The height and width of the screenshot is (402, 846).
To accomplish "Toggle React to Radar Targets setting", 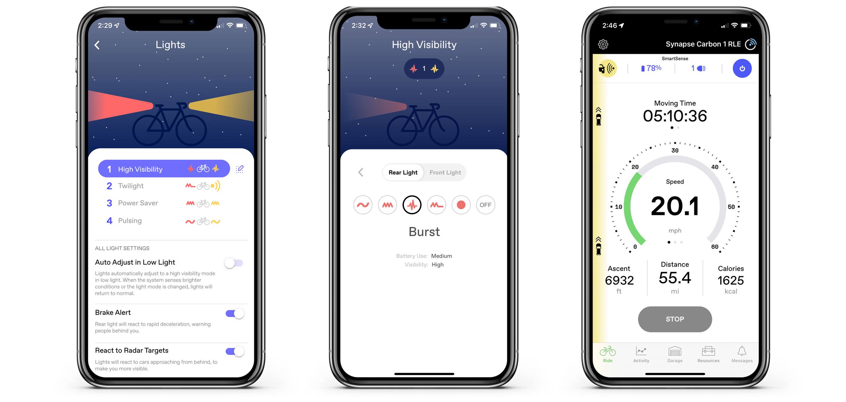I will click(x=236, y=351).
